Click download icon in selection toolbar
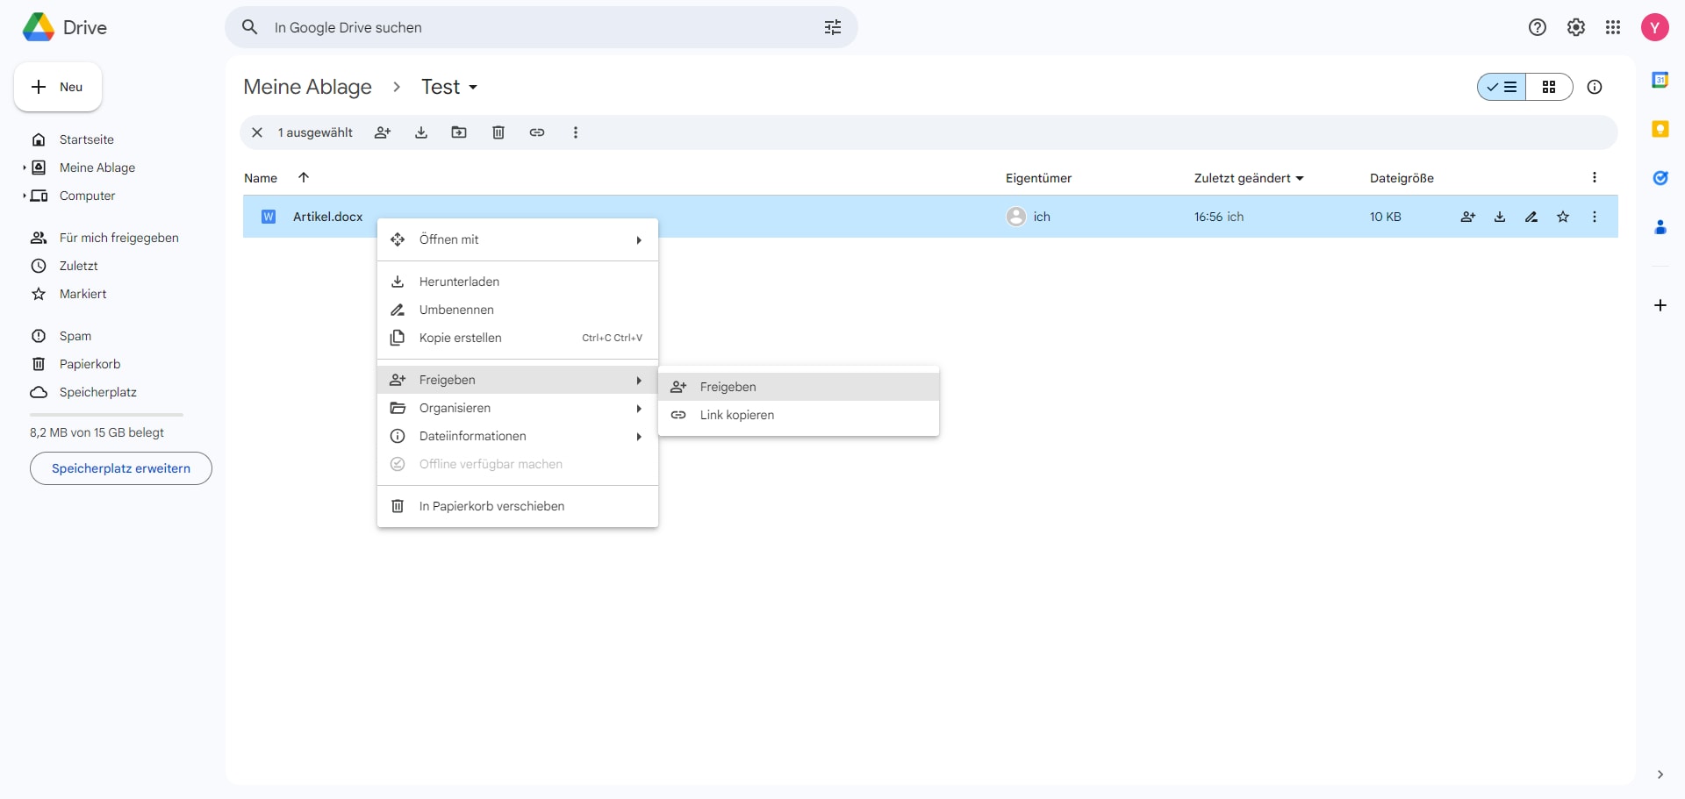 click(421, 132)
